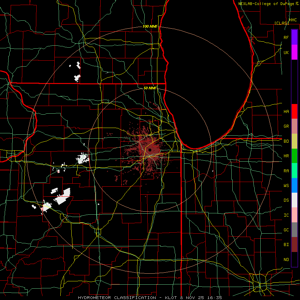The width and height of the screenshot is (300, 300).
Task: Select the gray GC legend swatch
Action: click(294, 230)
